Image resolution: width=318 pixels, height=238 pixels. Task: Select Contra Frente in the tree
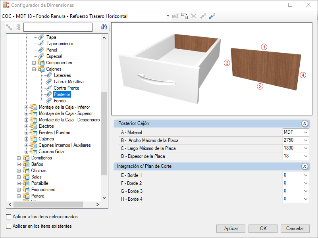tap(66, 88)
